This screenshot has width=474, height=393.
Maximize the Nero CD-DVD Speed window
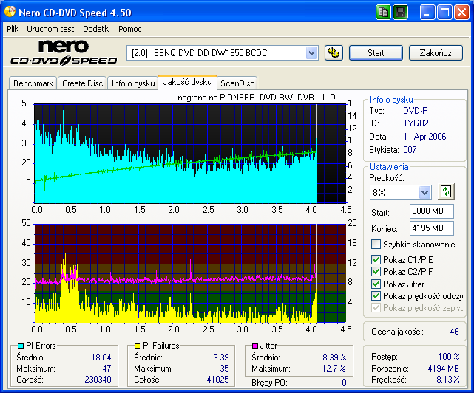tap(444, 13)
